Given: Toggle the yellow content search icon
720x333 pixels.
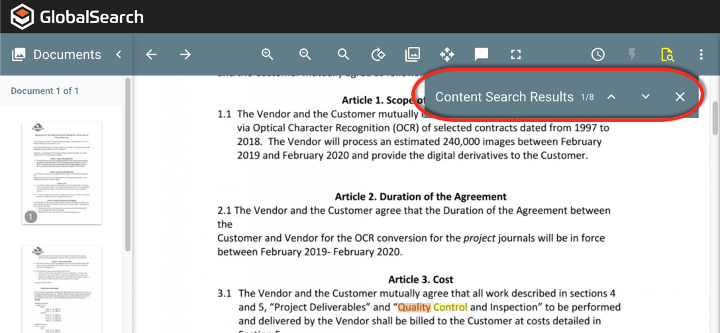Looking at the screenshot, I should coord(667,54).
